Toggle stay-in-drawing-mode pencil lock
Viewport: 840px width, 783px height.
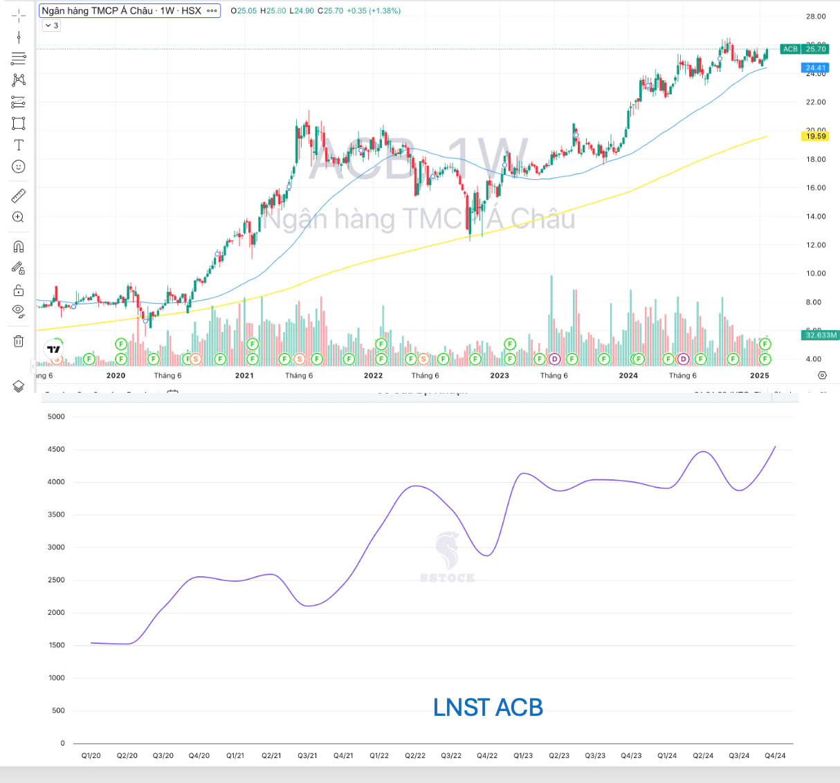[19, 268]
